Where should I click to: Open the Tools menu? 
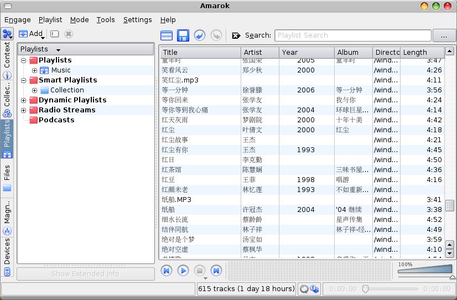point(106,20)
